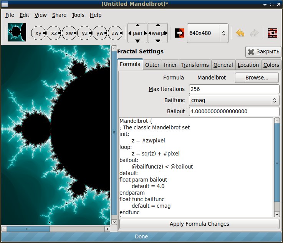Viewport: 283px width, 243px height.
Task: Click the warp right arrow
Action: coord(165,33)
